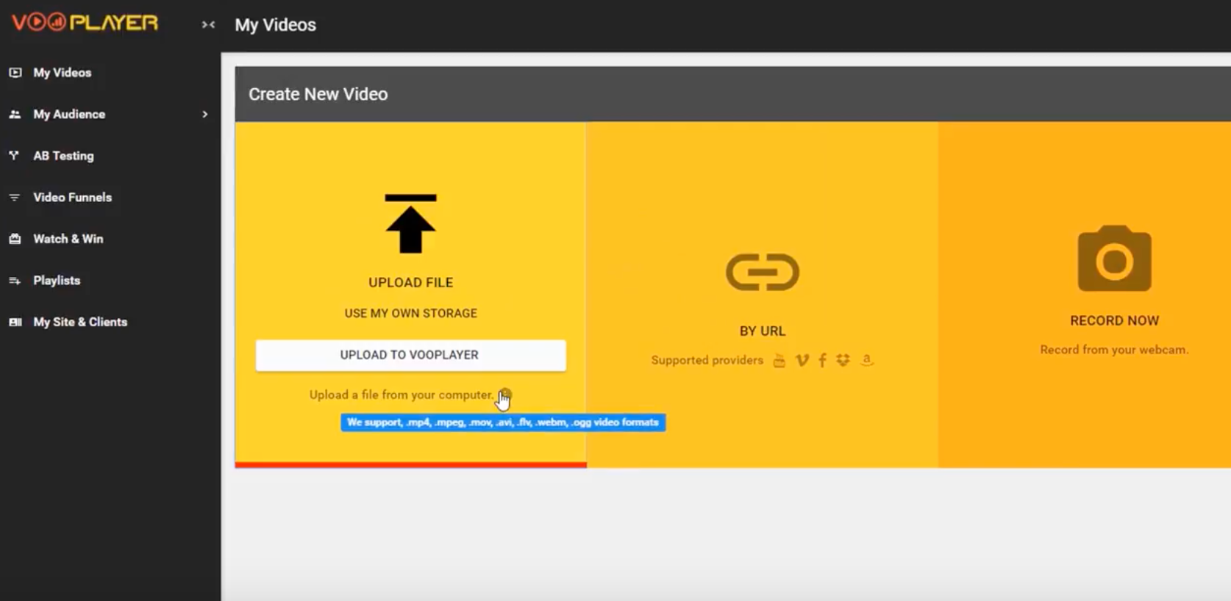
Task: Click the YouTube provider icon
Action: [x=779, y=360]
